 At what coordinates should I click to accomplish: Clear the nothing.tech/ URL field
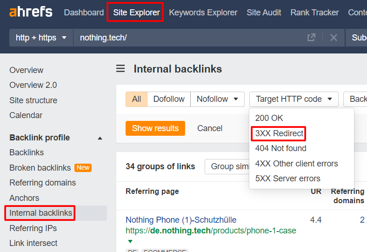point(334,38)
